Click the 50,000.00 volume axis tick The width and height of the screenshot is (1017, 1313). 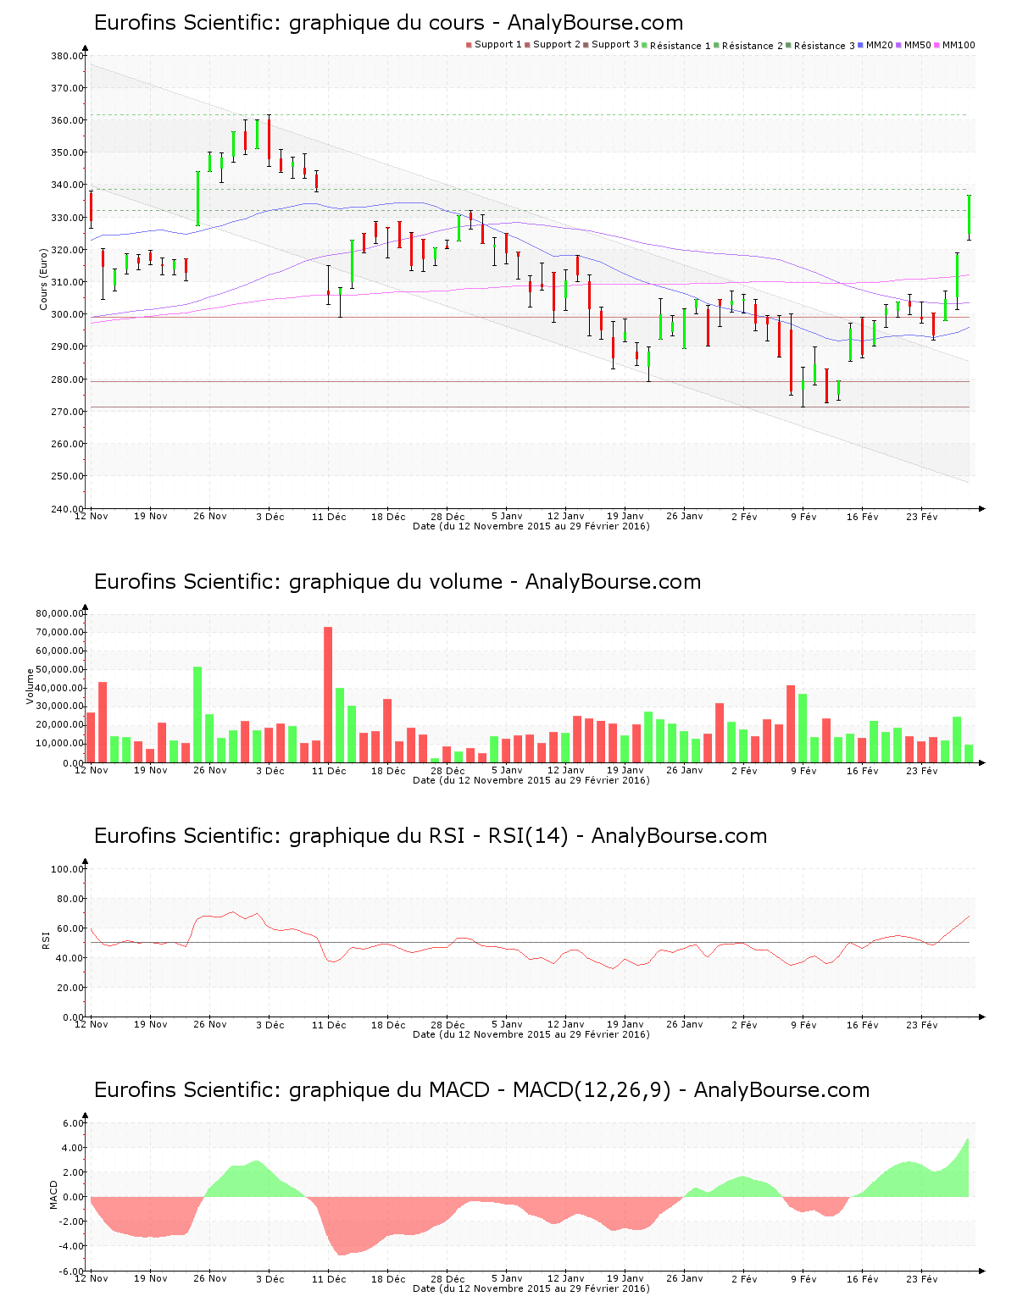[59, 669]
